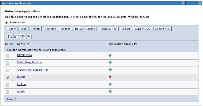This screenshot has width=203, height=106.
Task: Expand the Preferences section
Action: click(6, 23)
